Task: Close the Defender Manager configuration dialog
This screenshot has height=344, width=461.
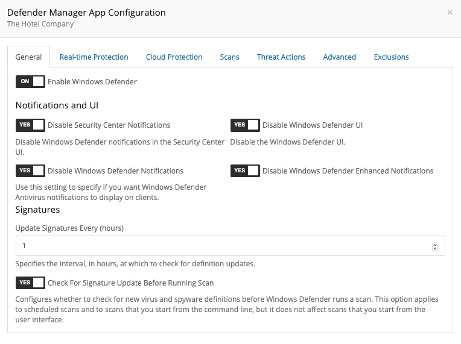Action: tap(450, 12)
